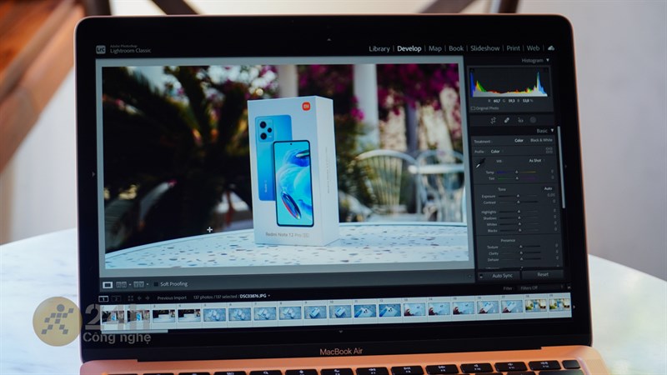Viewport: 667px width, 375px height.
Task: Click the Auto Sync button
Action: point(502,276)
